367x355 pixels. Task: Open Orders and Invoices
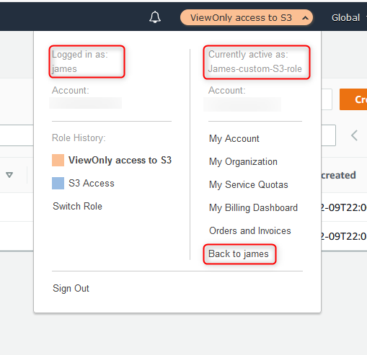point(250,230)
